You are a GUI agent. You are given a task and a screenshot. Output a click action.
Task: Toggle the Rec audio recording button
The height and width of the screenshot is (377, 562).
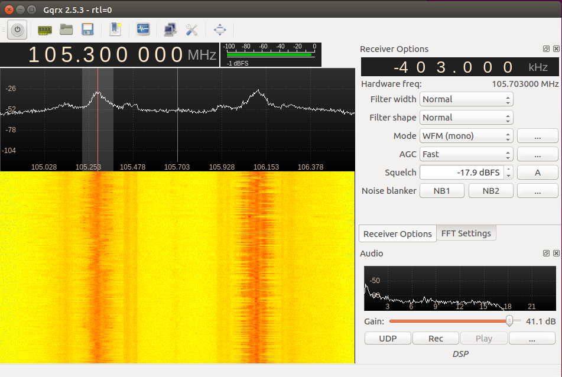(x=436, y=339)
